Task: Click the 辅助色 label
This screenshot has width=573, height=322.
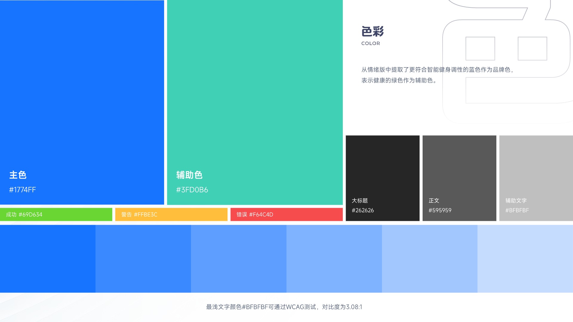Action: tap(190, 175)
